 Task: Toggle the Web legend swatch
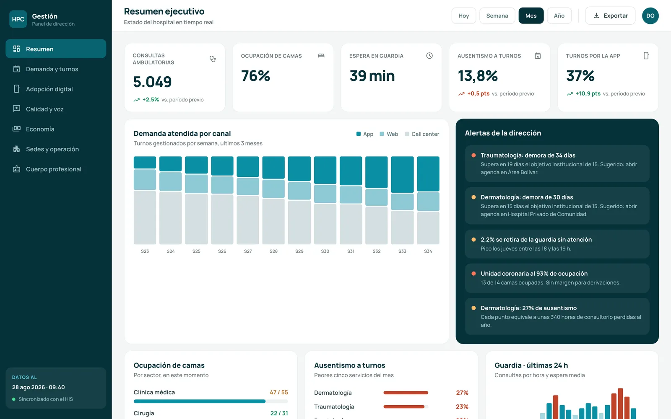[382, 134]
